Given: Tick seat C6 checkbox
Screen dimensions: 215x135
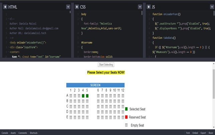Looking at the screenshot, I should coord(98,107).
